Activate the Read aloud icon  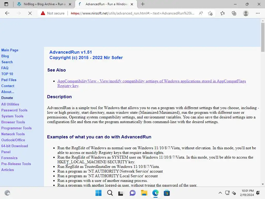coord(201,13)
